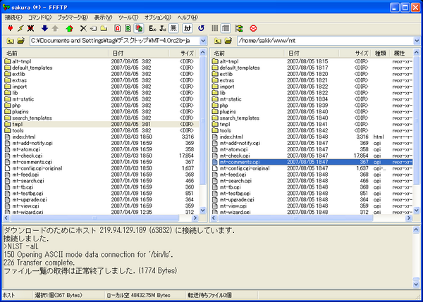The image size is (423, 302).
Task: Click local list scroll up arrow
Action: pos(203,53)
